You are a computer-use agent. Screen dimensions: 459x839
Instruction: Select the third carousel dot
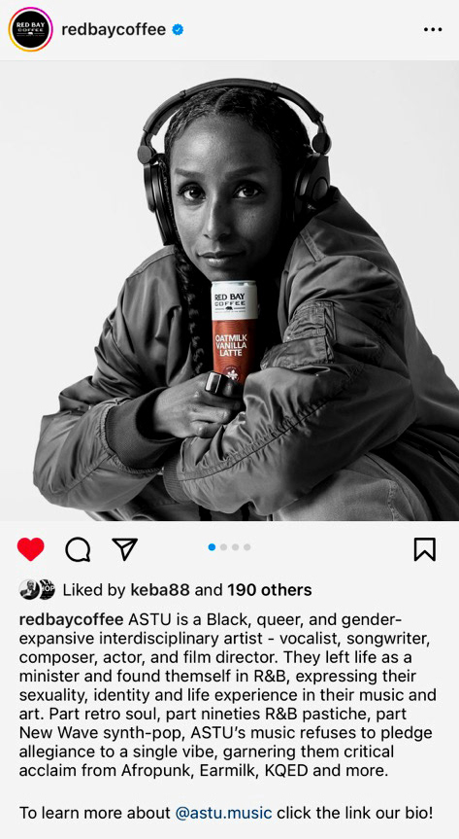tap(235, 546)
